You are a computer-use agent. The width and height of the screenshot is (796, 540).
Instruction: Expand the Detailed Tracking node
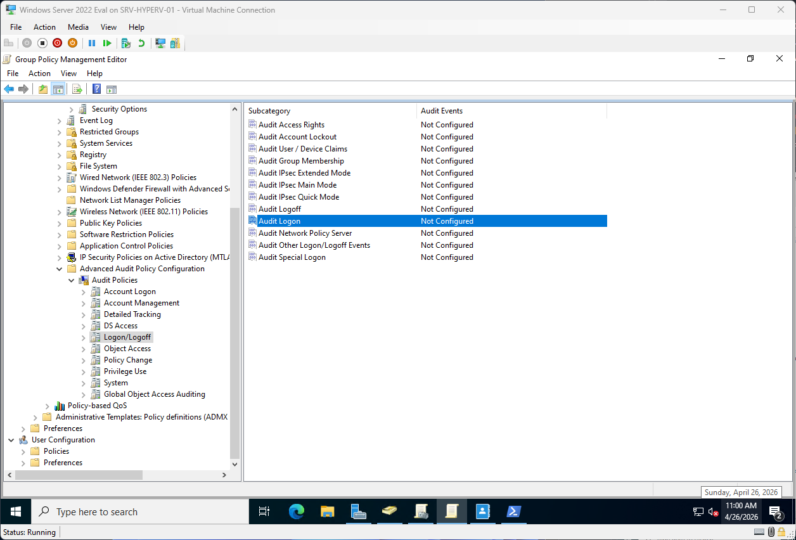pyautogui.click(x=84, y=314)
